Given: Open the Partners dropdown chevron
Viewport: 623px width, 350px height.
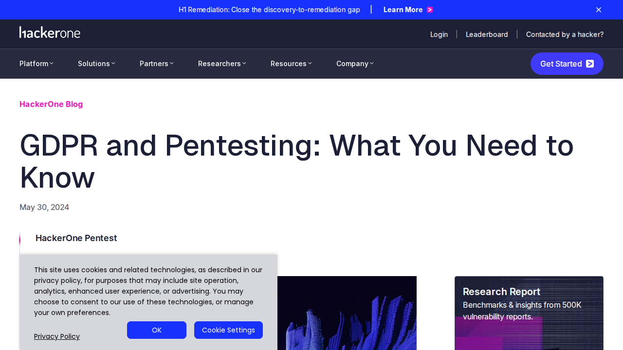Looking at the screenshot, I should [x=172, y=64].
